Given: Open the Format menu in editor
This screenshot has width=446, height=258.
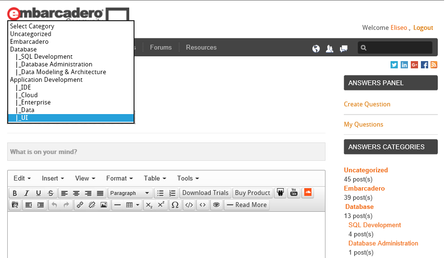Looking at the screenshot, I should point(119,178).
